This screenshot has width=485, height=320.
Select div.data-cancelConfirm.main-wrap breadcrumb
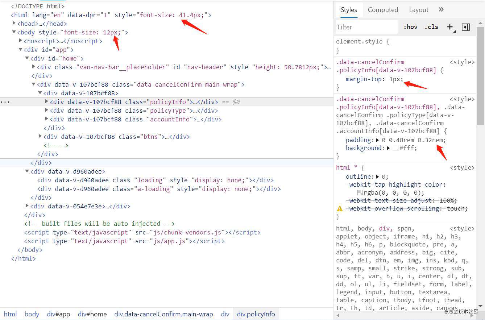(x=163, y=314)
